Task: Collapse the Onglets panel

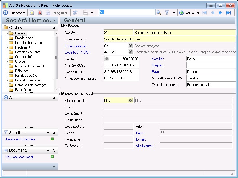Action: pos(54,28)
